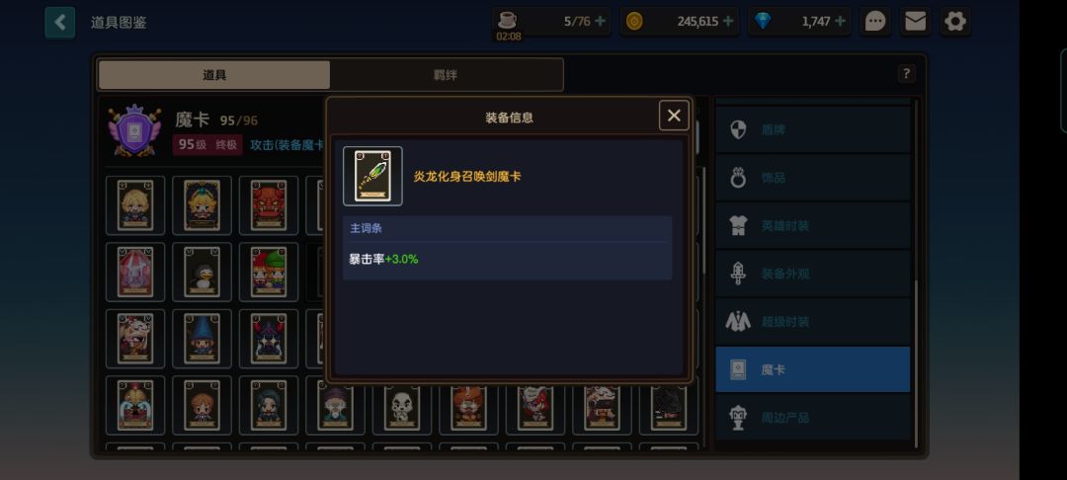Viewport: 1067px width, 480px height.
Task: Select the 盾牌 shield category
Action: [812, 129]
